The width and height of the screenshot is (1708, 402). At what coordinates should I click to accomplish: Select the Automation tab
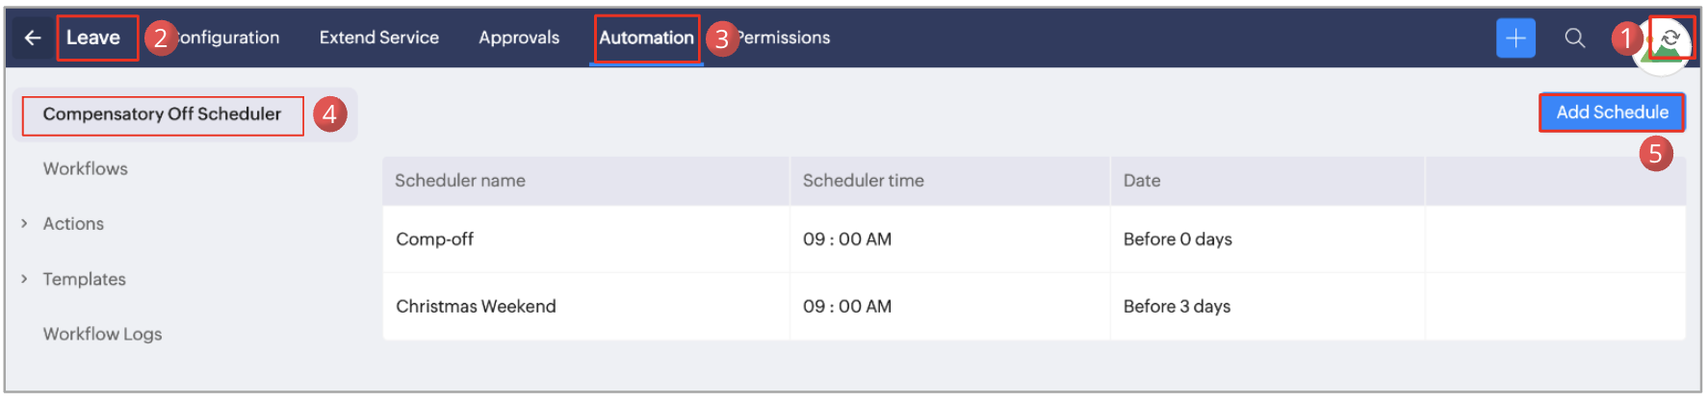click(x=646, y=38)
